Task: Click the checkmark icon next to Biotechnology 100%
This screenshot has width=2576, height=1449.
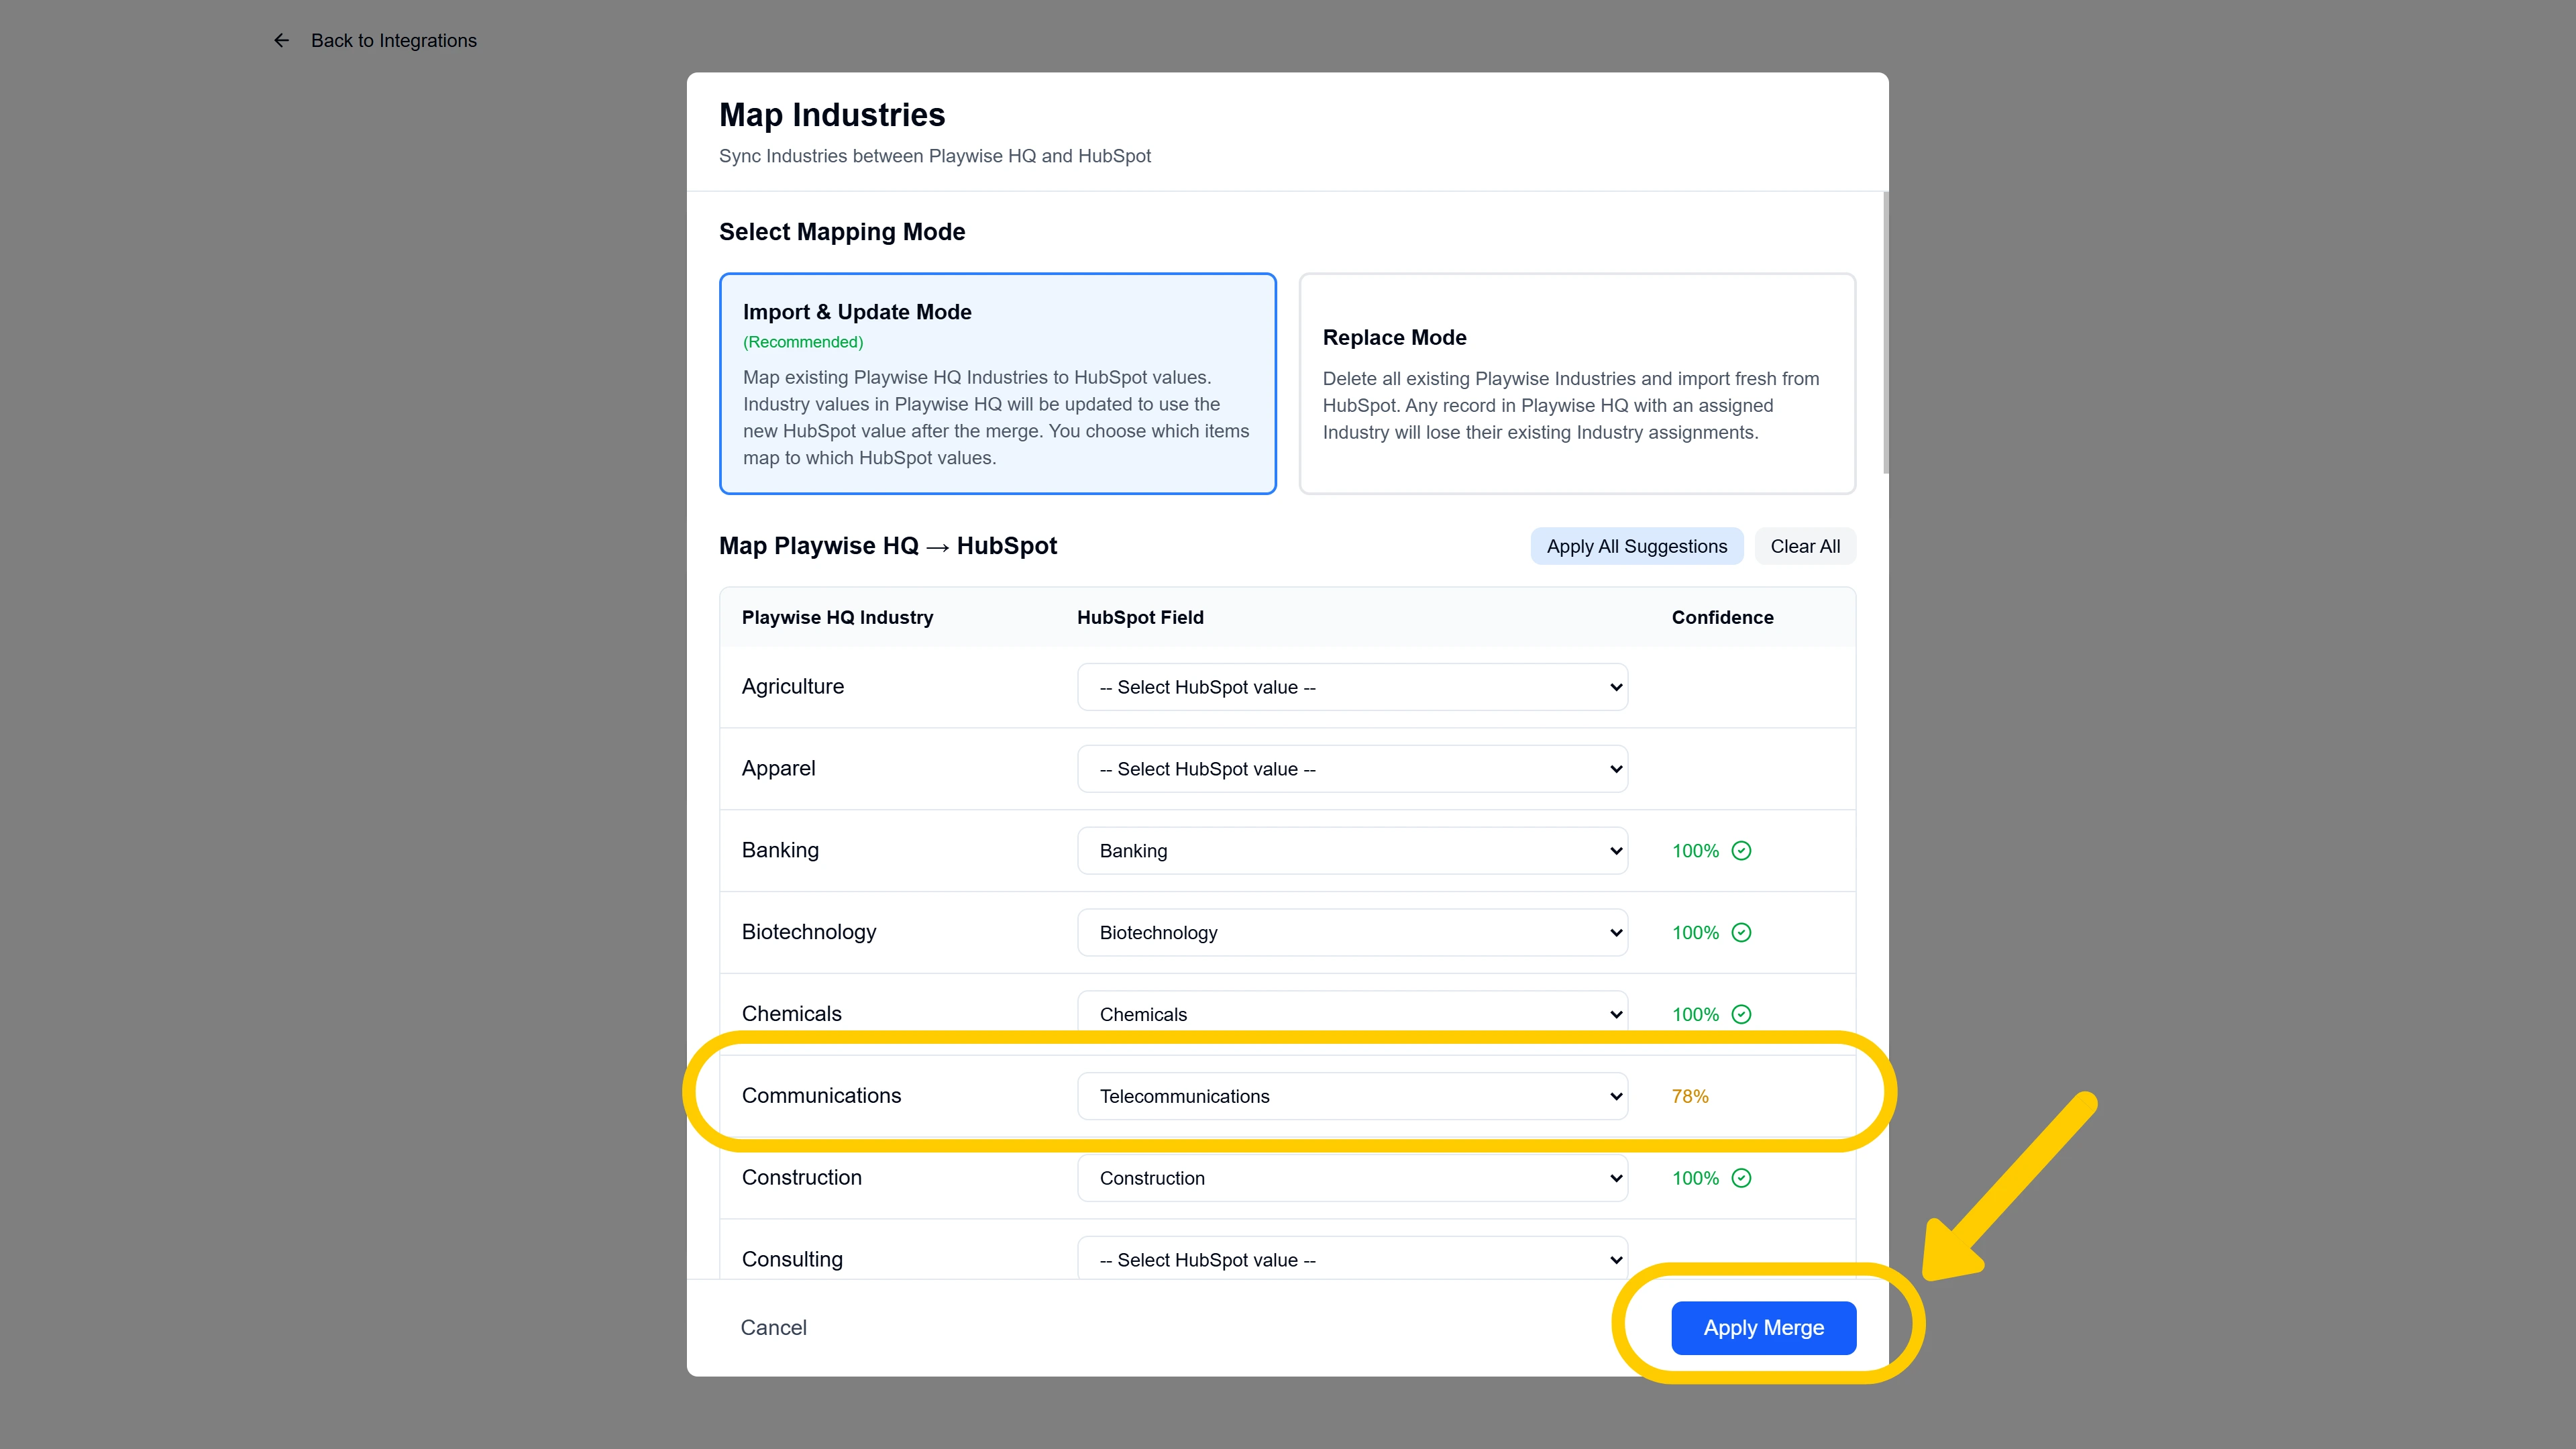Action: point(1740,932)
